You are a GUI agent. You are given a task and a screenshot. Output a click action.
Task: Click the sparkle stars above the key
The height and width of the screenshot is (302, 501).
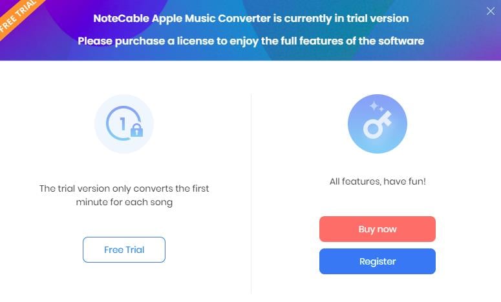(376, 106)
